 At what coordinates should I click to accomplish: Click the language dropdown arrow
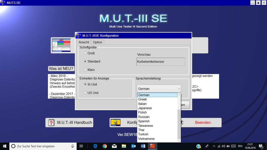pyautogui.click(x=179, y=89)
